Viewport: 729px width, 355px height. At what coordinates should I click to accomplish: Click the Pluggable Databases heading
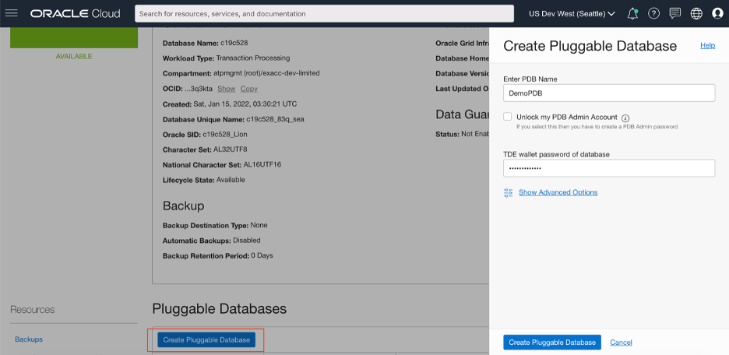[x=220, y=308]
